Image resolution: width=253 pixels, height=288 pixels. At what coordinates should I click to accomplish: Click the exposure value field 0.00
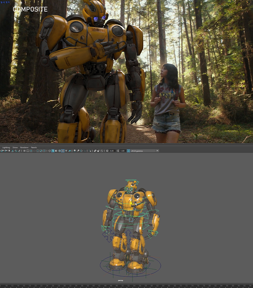pyautogui.click(x=112, y=151)
